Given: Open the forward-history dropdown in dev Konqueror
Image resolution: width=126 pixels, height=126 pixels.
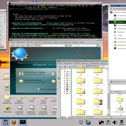Looking at the screenshot, I should [67, 66].
